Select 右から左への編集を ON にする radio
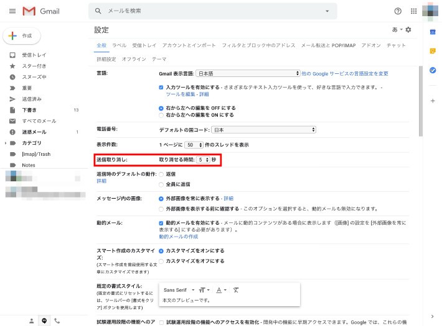The width and height of the screenshot is (442, 326). tap(161, 115)
